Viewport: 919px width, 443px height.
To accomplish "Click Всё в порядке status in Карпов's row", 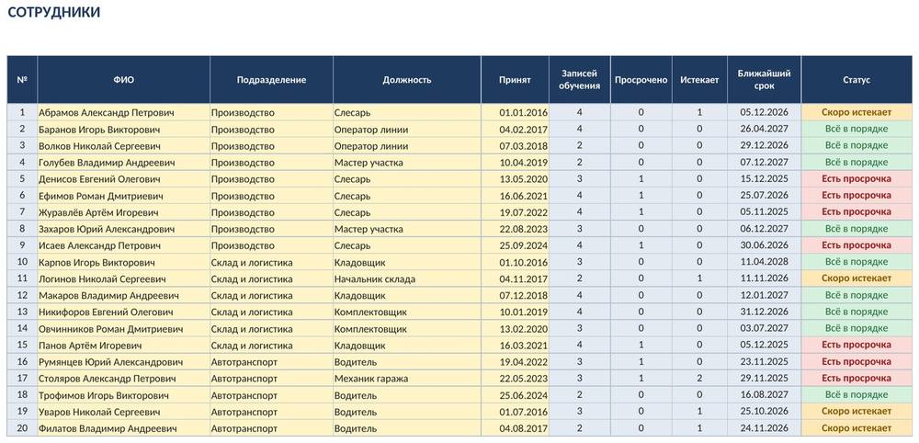I will 857,262.
